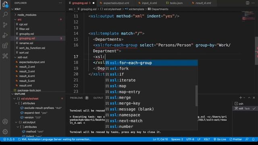Open the errors and warnings count
Screen dimensions: 258x145
click(x=9, y=139)
